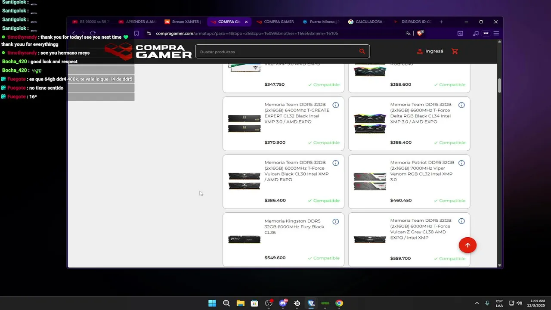
Task: Open Discord from the taskbar
Action: click(283, 303)
